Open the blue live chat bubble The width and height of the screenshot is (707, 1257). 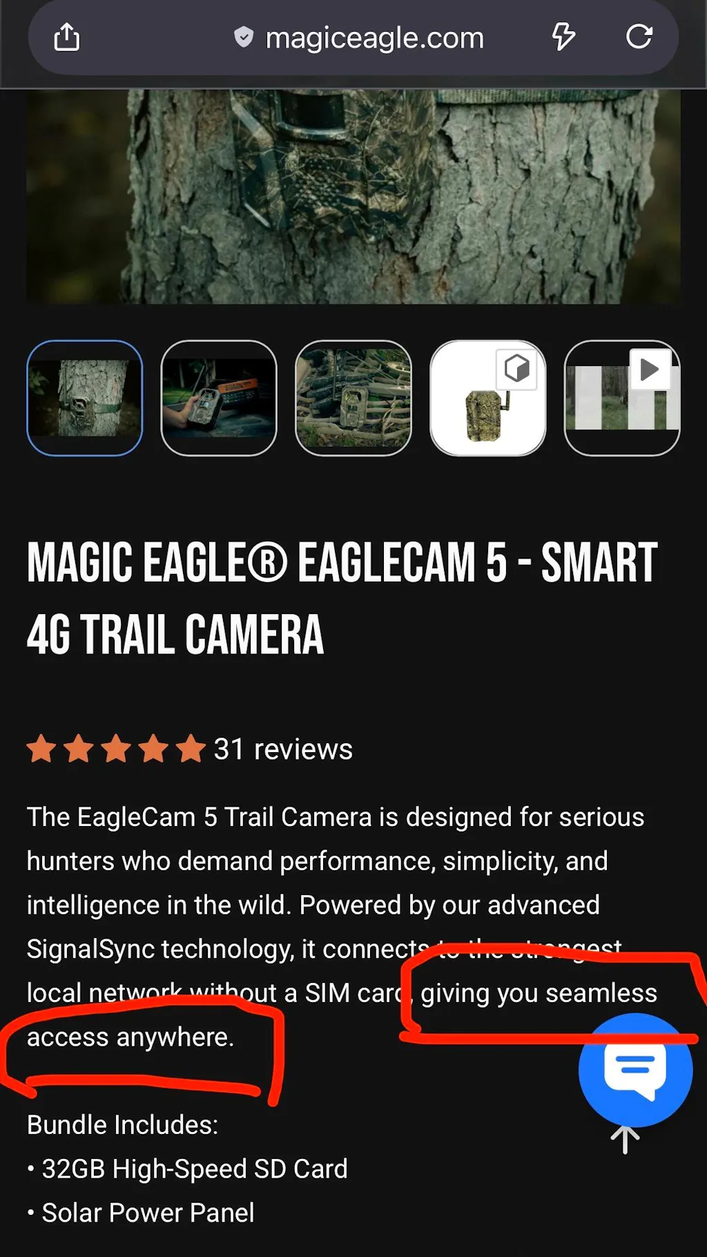click(635, 1070)
